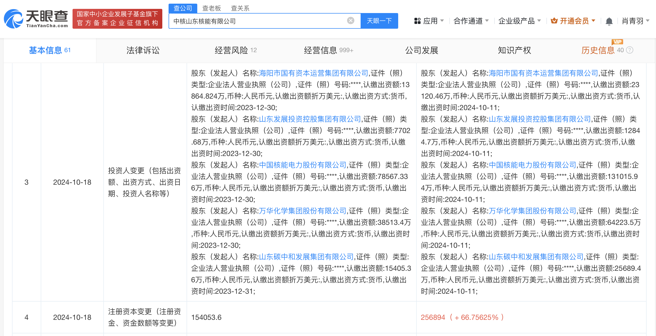The image size is (656, 336).
Task: Switch to the 经营风险 tab
Action: point(231,50)
